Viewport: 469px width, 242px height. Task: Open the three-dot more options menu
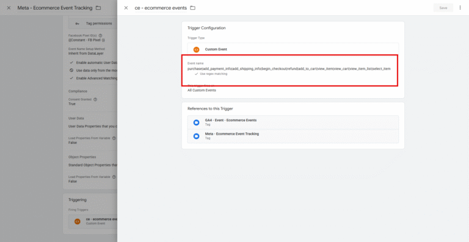(x=460, y=8)
